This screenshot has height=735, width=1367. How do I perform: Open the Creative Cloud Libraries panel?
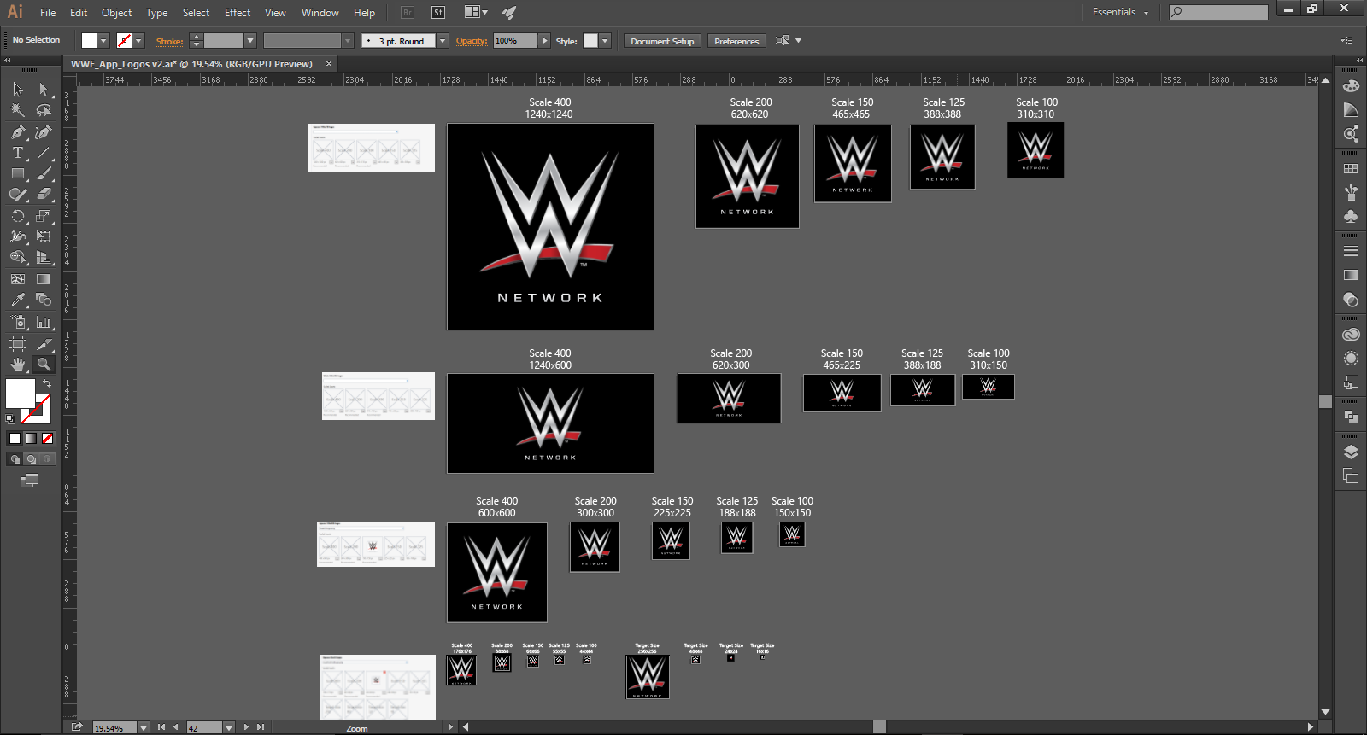pyautogui.click(x=1351, y=335)
